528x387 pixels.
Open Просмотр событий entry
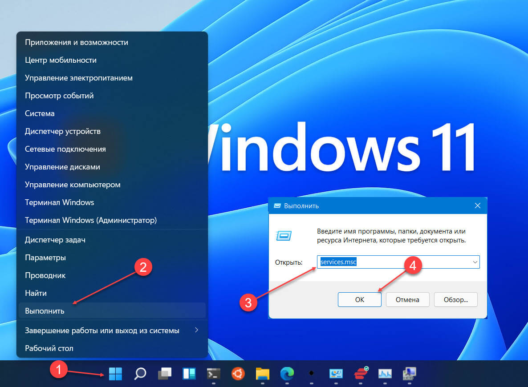[112, 96]
